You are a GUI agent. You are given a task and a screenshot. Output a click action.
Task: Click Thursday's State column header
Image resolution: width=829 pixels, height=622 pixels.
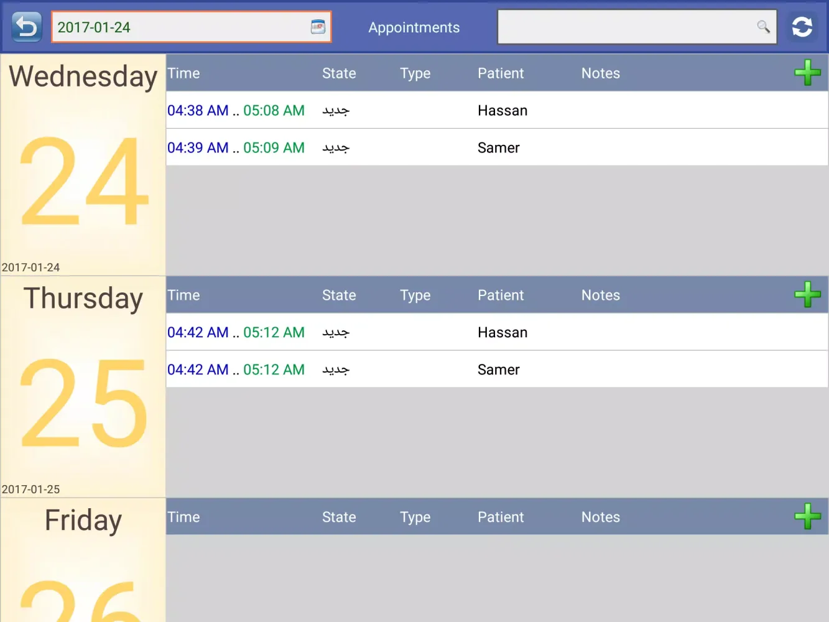(x=339, y=295)
